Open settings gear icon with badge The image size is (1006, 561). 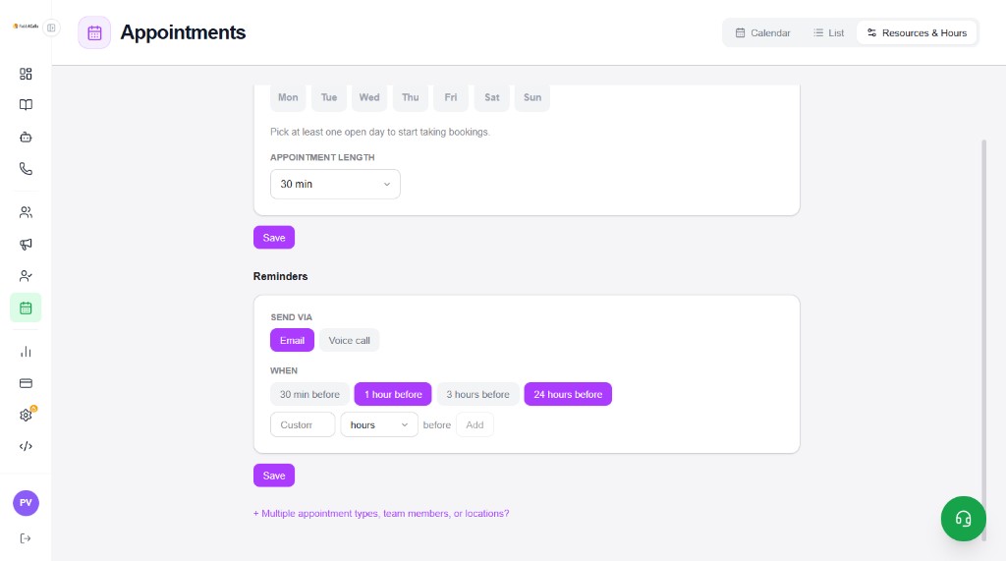tap(26, 415)
